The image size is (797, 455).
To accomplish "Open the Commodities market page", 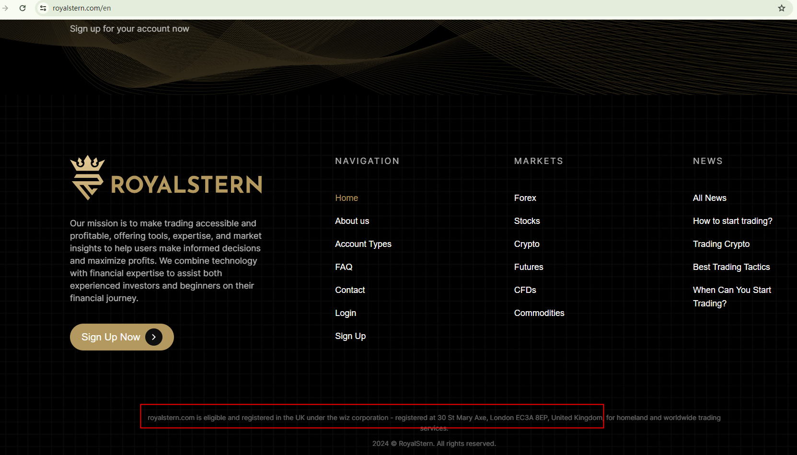I will (x=539, y=313).
